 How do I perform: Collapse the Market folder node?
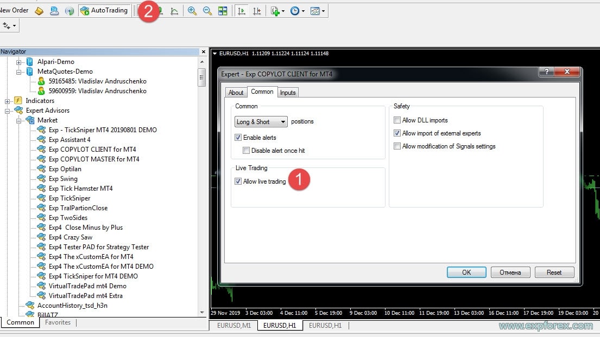[18, 121]
